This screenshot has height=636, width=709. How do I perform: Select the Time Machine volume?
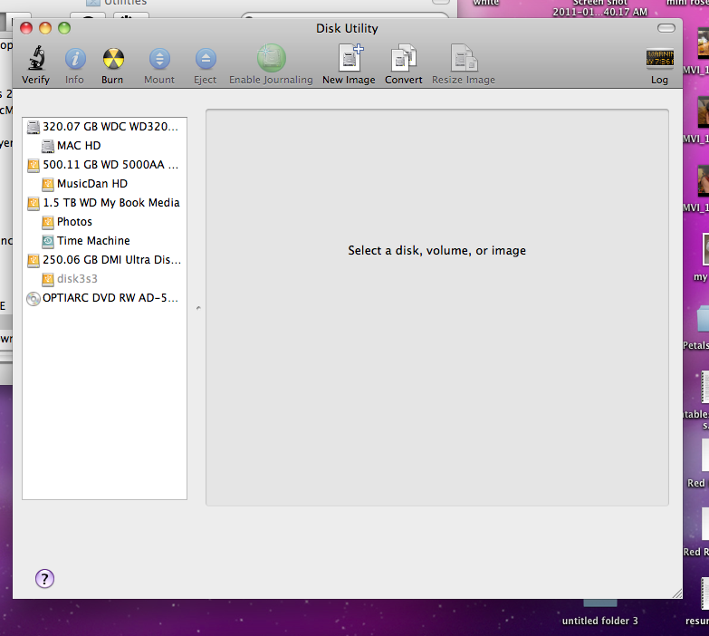(104, 241)
